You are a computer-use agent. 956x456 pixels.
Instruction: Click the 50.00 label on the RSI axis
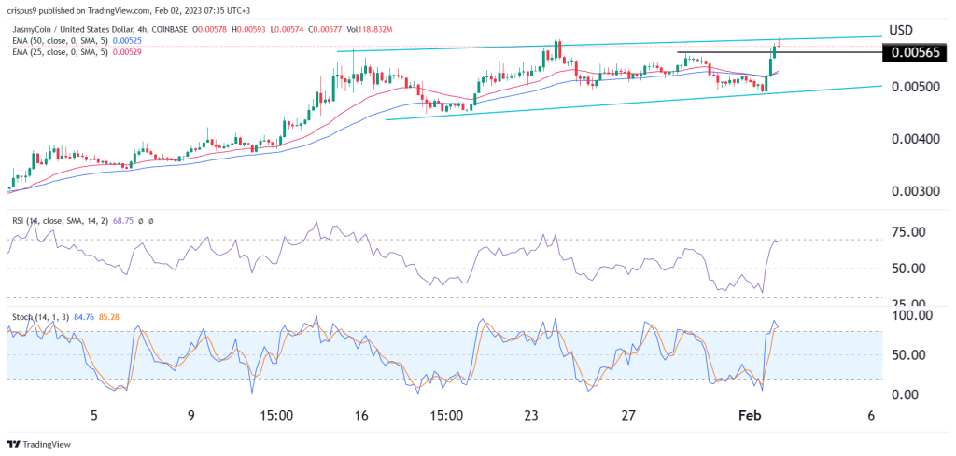909,269
